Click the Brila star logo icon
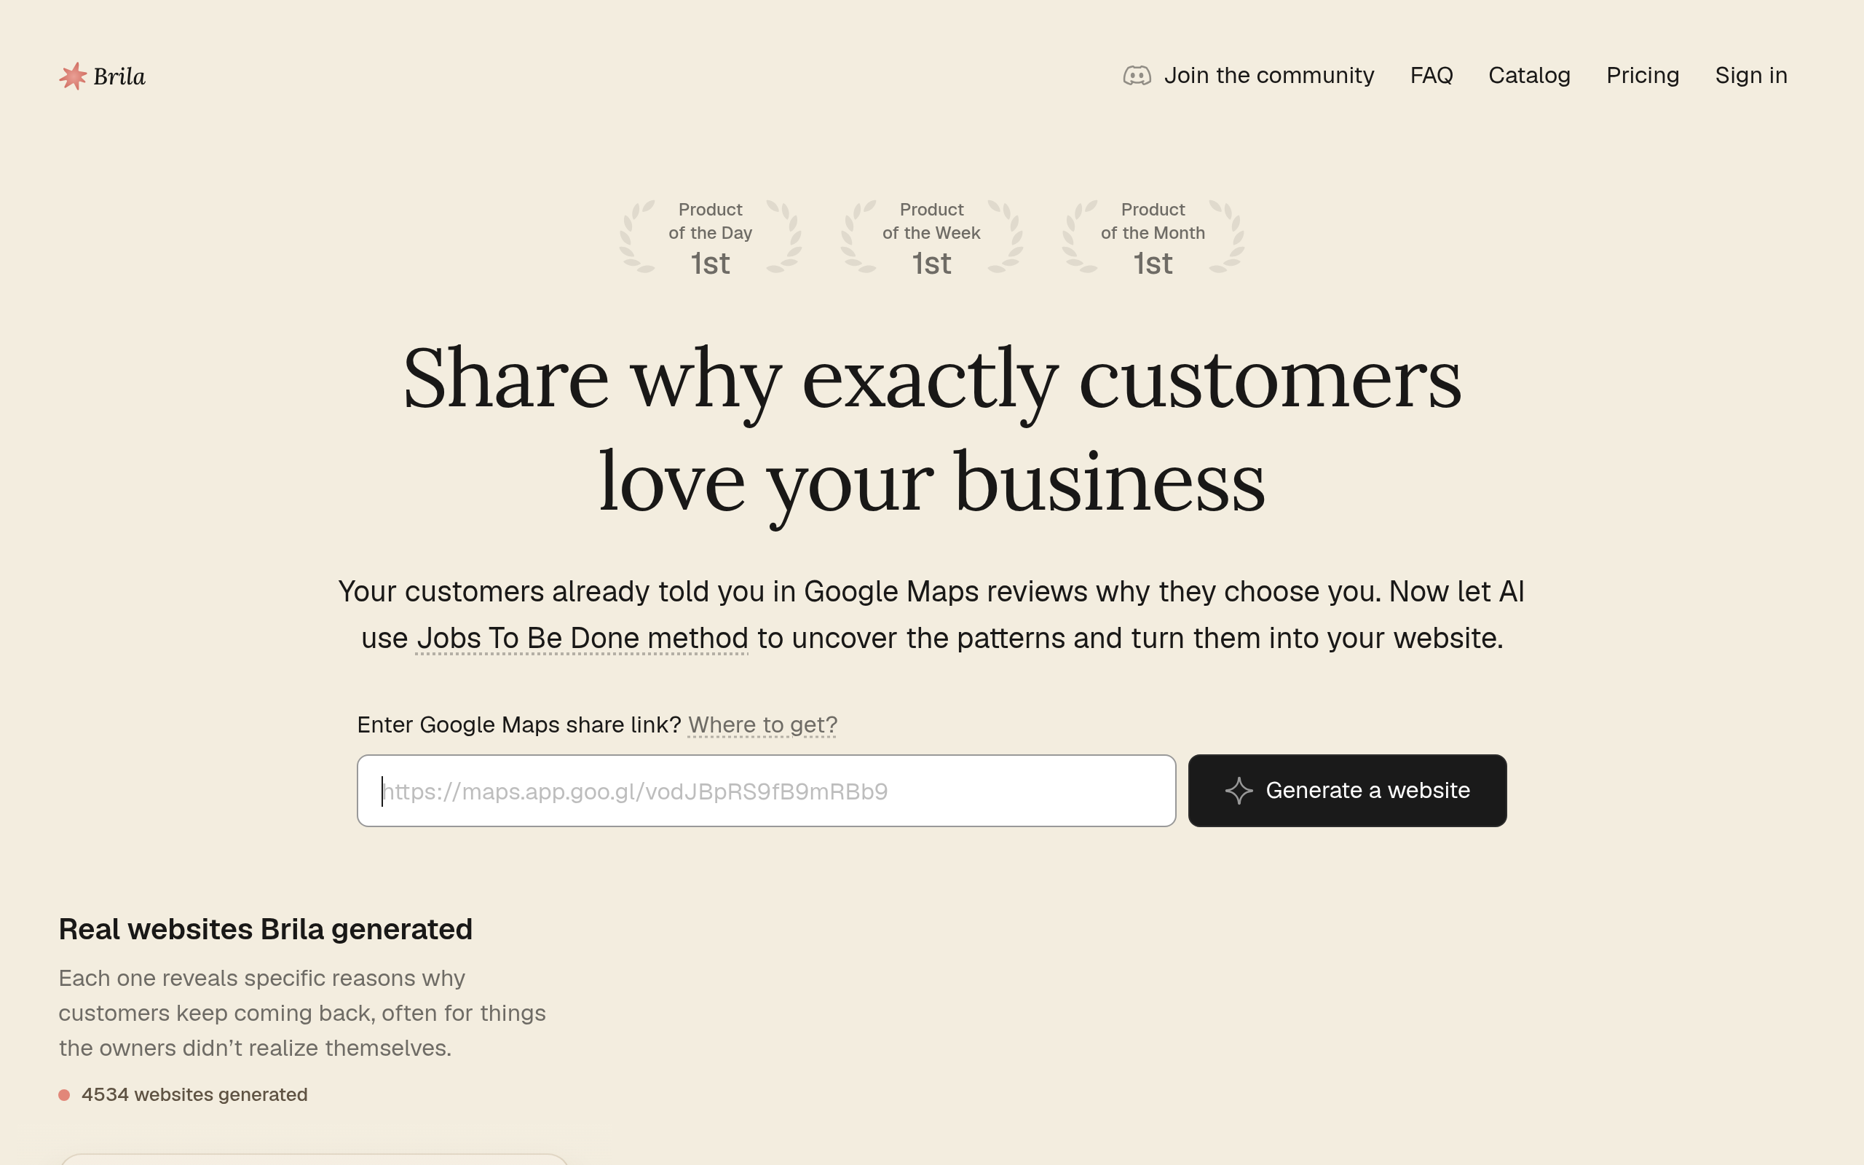The height and width of the screenshot is (1165, 1864). (x=73, y=76)
